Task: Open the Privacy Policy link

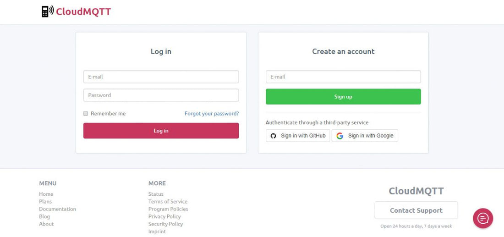Action: pyautogui.click(x=164, y=216)
